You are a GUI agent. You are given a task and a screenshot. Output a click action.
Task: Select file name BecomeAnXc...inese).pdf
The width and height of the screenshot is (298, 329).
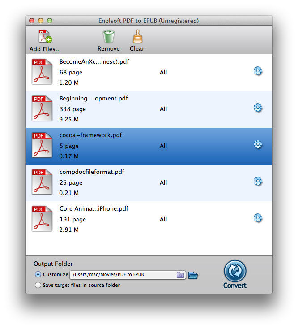tap(94, 61)
